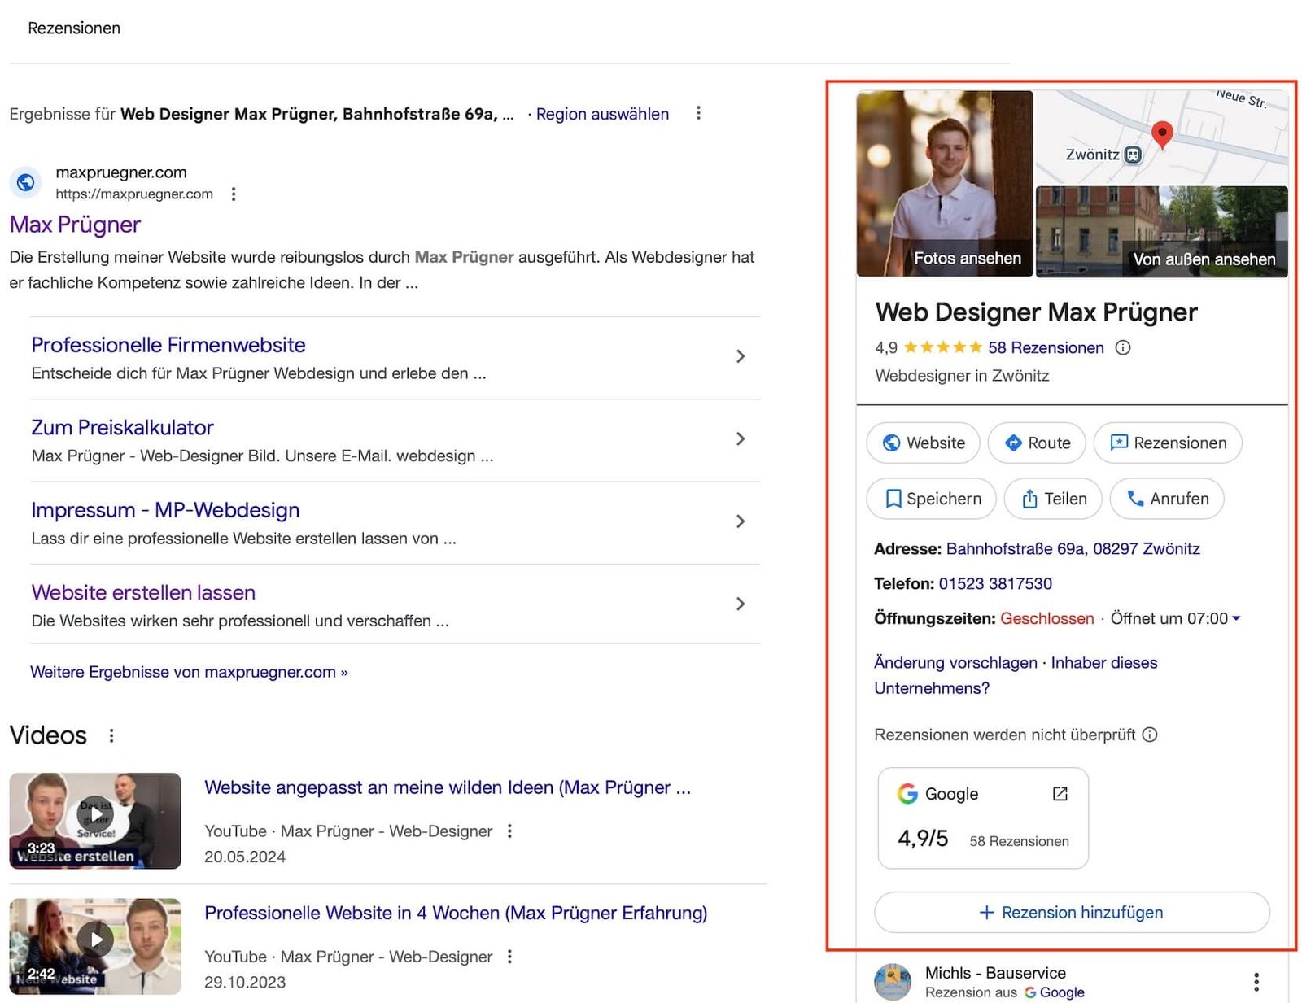
Task: Click the Google logo in the rating card
Action: point(907,794)
